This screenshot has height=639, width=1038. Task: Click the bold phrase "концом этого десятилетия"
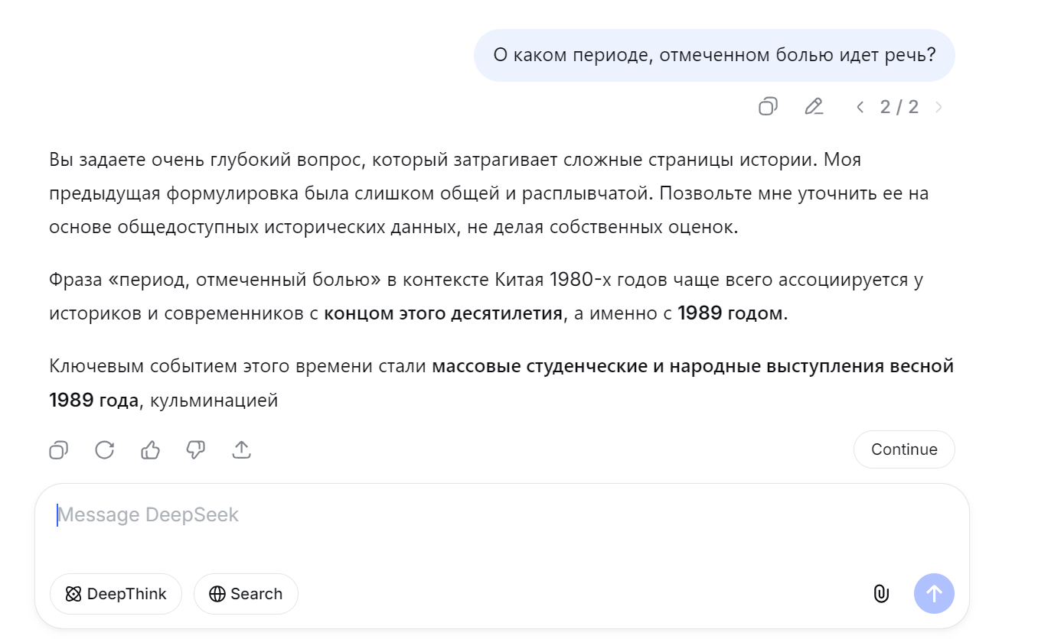coord(443,314)
